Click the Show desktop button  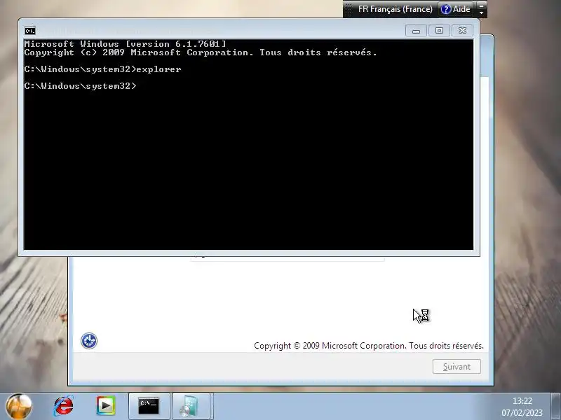[x=555, y=407]
